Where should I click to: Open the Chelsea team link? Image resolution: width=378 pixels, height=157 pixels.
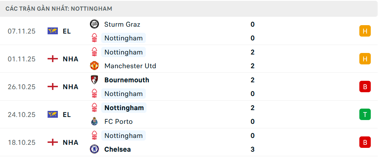118,149
